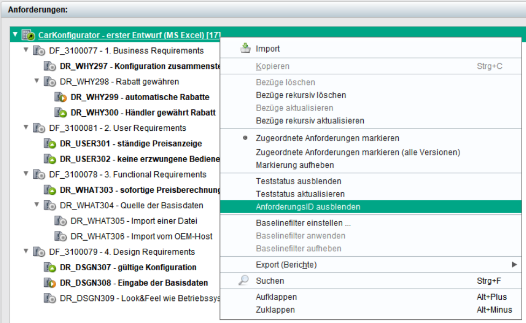
Task: Select Zuklappen in the context menu
Action: (371, 310)
